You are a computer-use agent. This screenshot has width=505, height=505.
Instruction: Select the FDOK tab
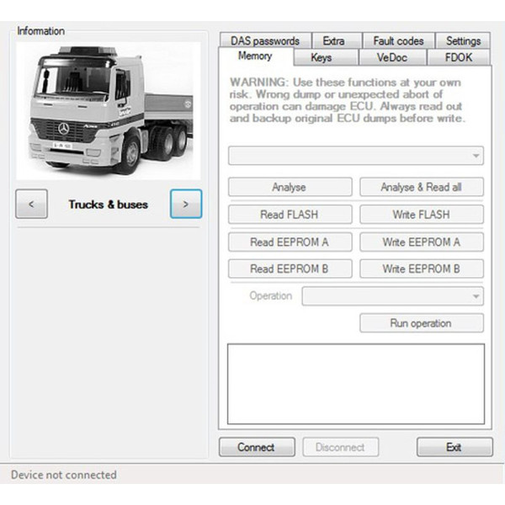click(x=459, y=57)
